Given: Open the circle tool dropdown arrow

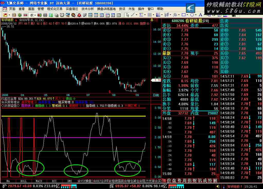Looking at the screenshot, I should (x=196, y=15).
